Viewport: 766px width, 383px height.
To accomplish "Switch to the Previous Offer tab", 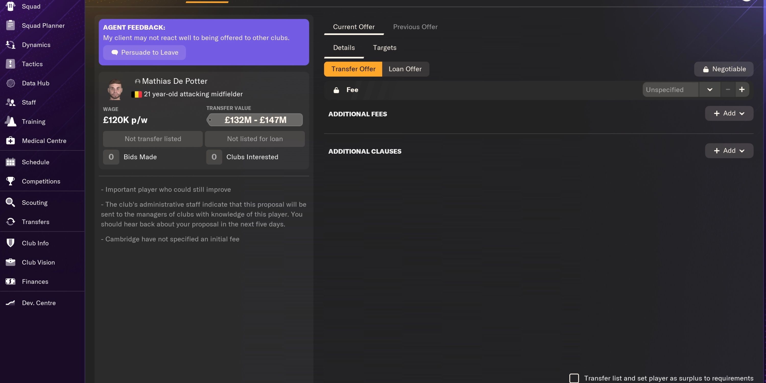I will [415, 27].
